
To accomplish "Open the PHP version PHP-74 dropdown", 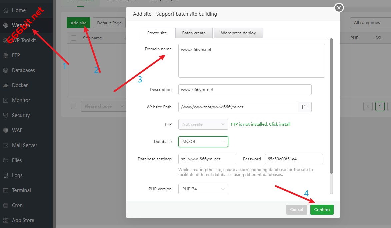I will [203, 189].
